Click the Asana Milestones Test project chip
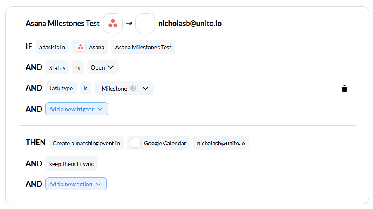This screenshot has height=209, width=373. coord(143,47)
